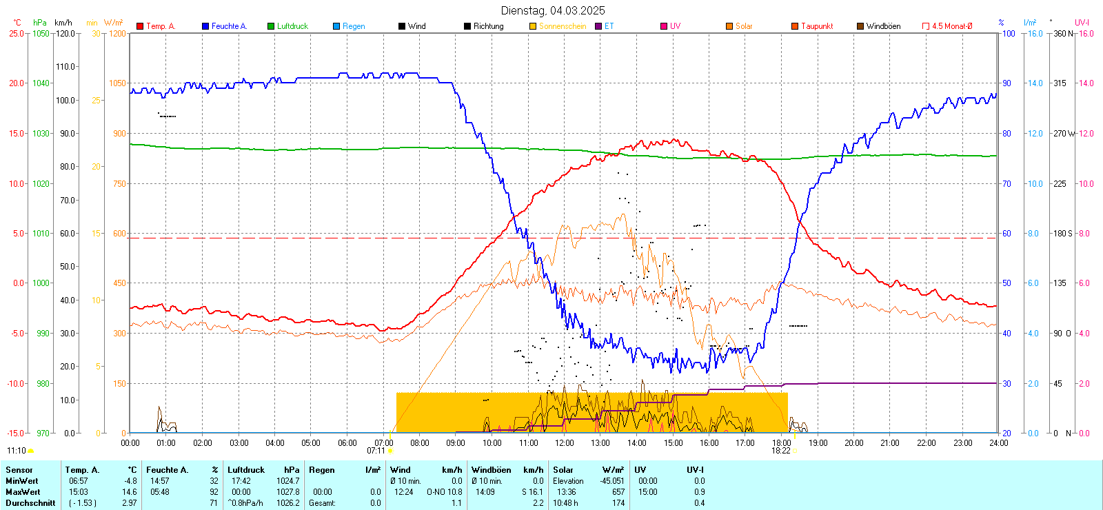Click the sunrise sun icon at 07:11
The height and width of the screenshot is (510, 1103).
[391, 451]
